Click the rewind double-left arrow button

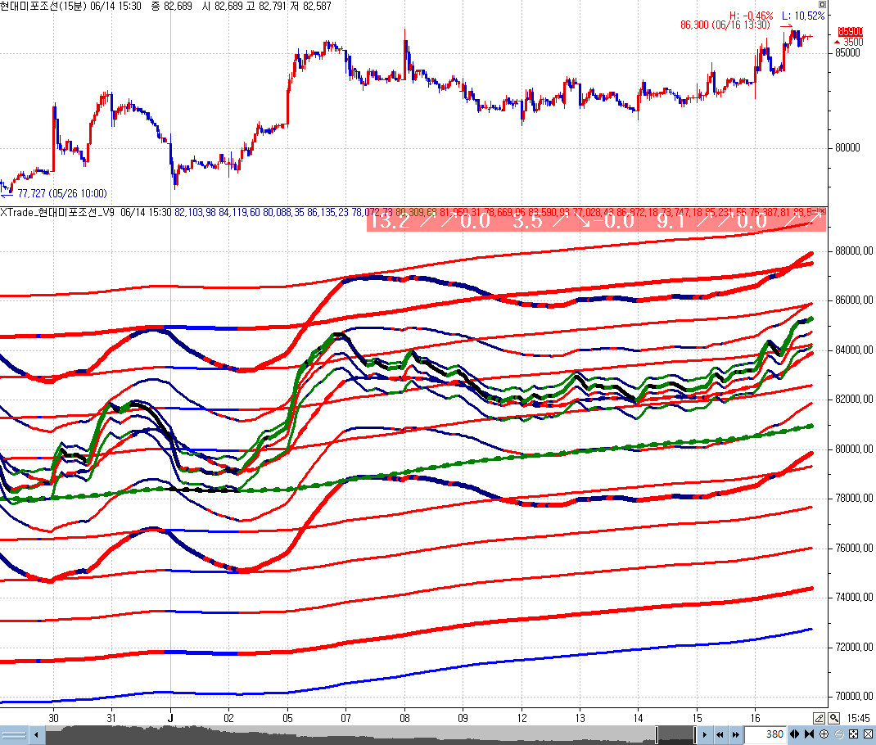(x=719, y=734)
